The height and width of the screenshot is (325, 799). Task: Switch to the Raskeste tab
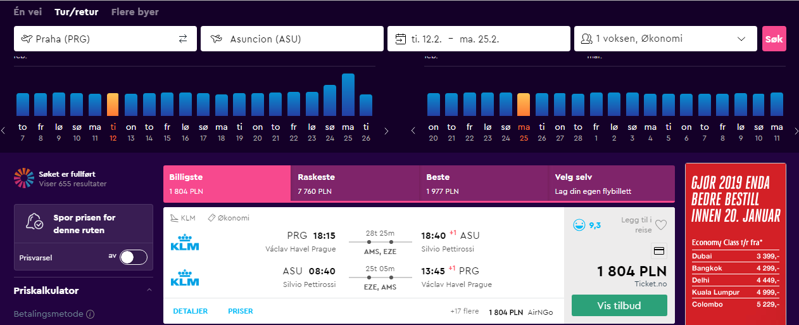[x=355, y=183]
